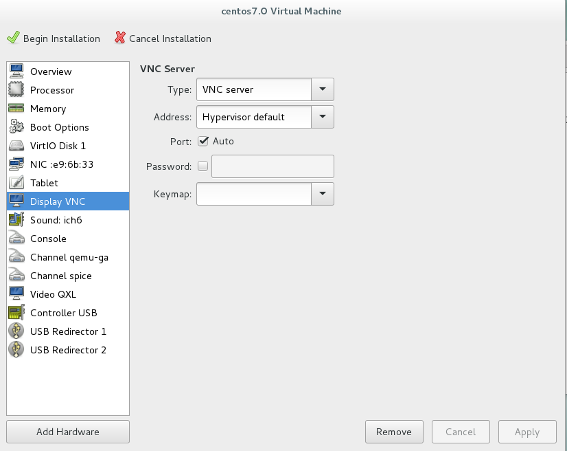The height and width of the screenshot is (451, 567).
Task: Click the Remove button
Action: 394,432
